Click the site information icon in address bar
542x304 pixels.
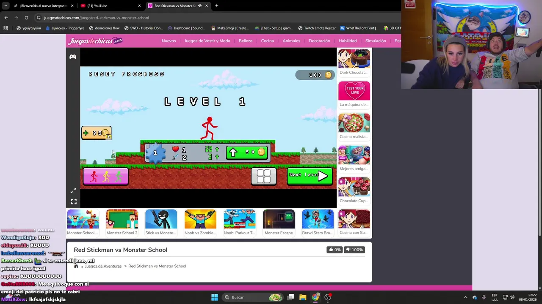39,18
